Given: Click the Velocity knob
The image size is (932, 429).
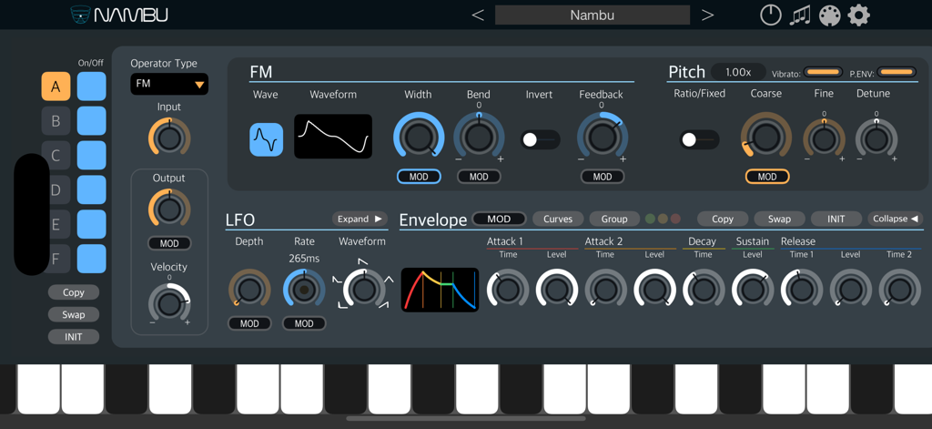Looking at the screenshot, I should point(169,303).
